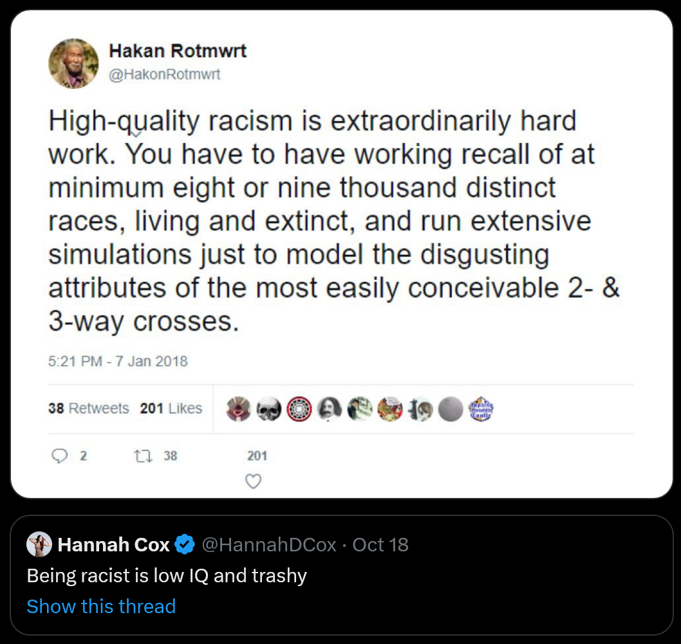
Task: Open the @HakonRotmwrt handle link
Action: point(165,75)
